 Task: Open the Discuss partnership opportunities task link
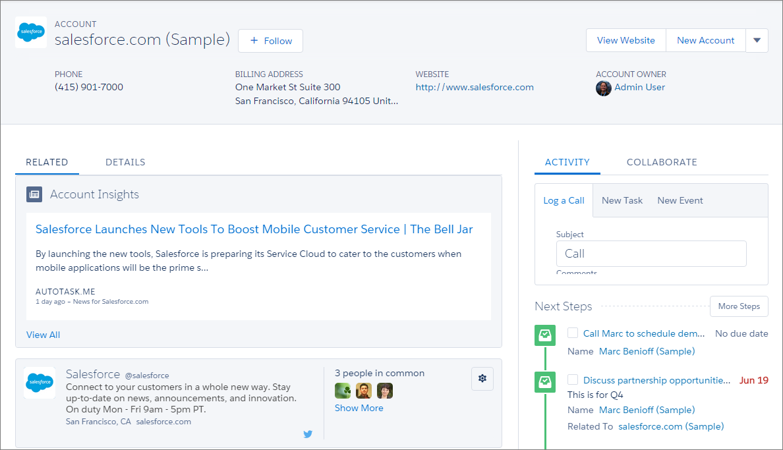[656, 380]
